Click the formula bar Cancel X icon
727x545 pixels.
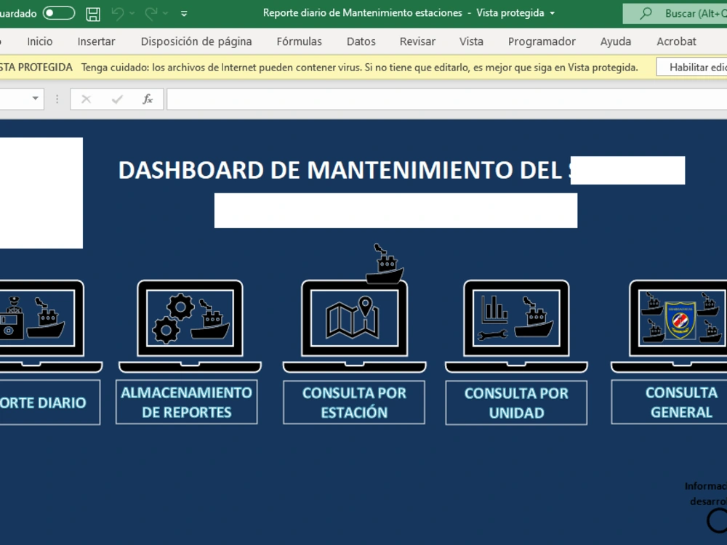tap(87, 99)
